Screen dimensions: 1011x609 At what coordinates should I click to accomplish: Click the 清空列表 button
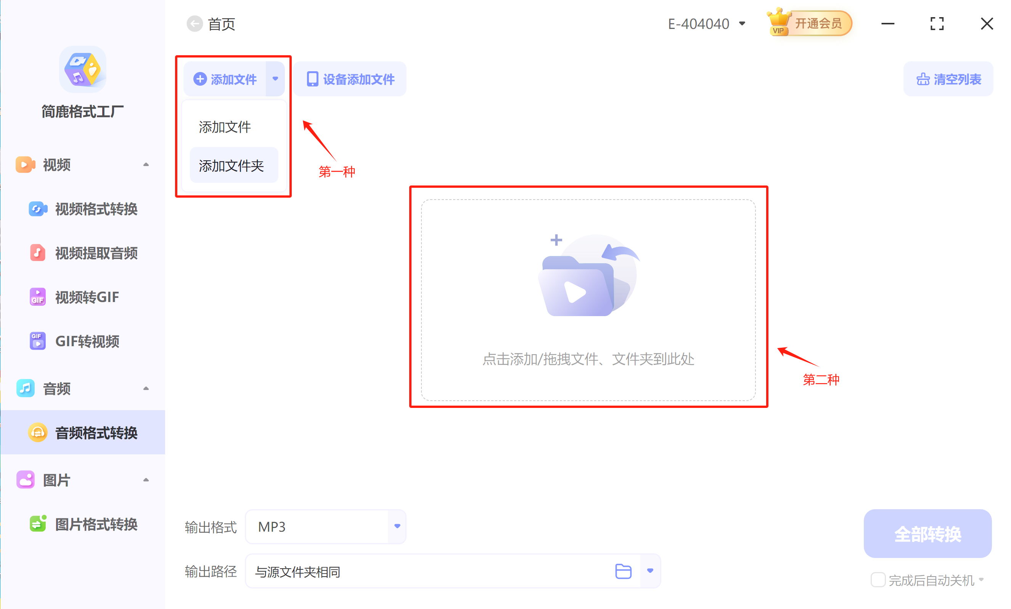pyautogui.click(x=948, y=79)
